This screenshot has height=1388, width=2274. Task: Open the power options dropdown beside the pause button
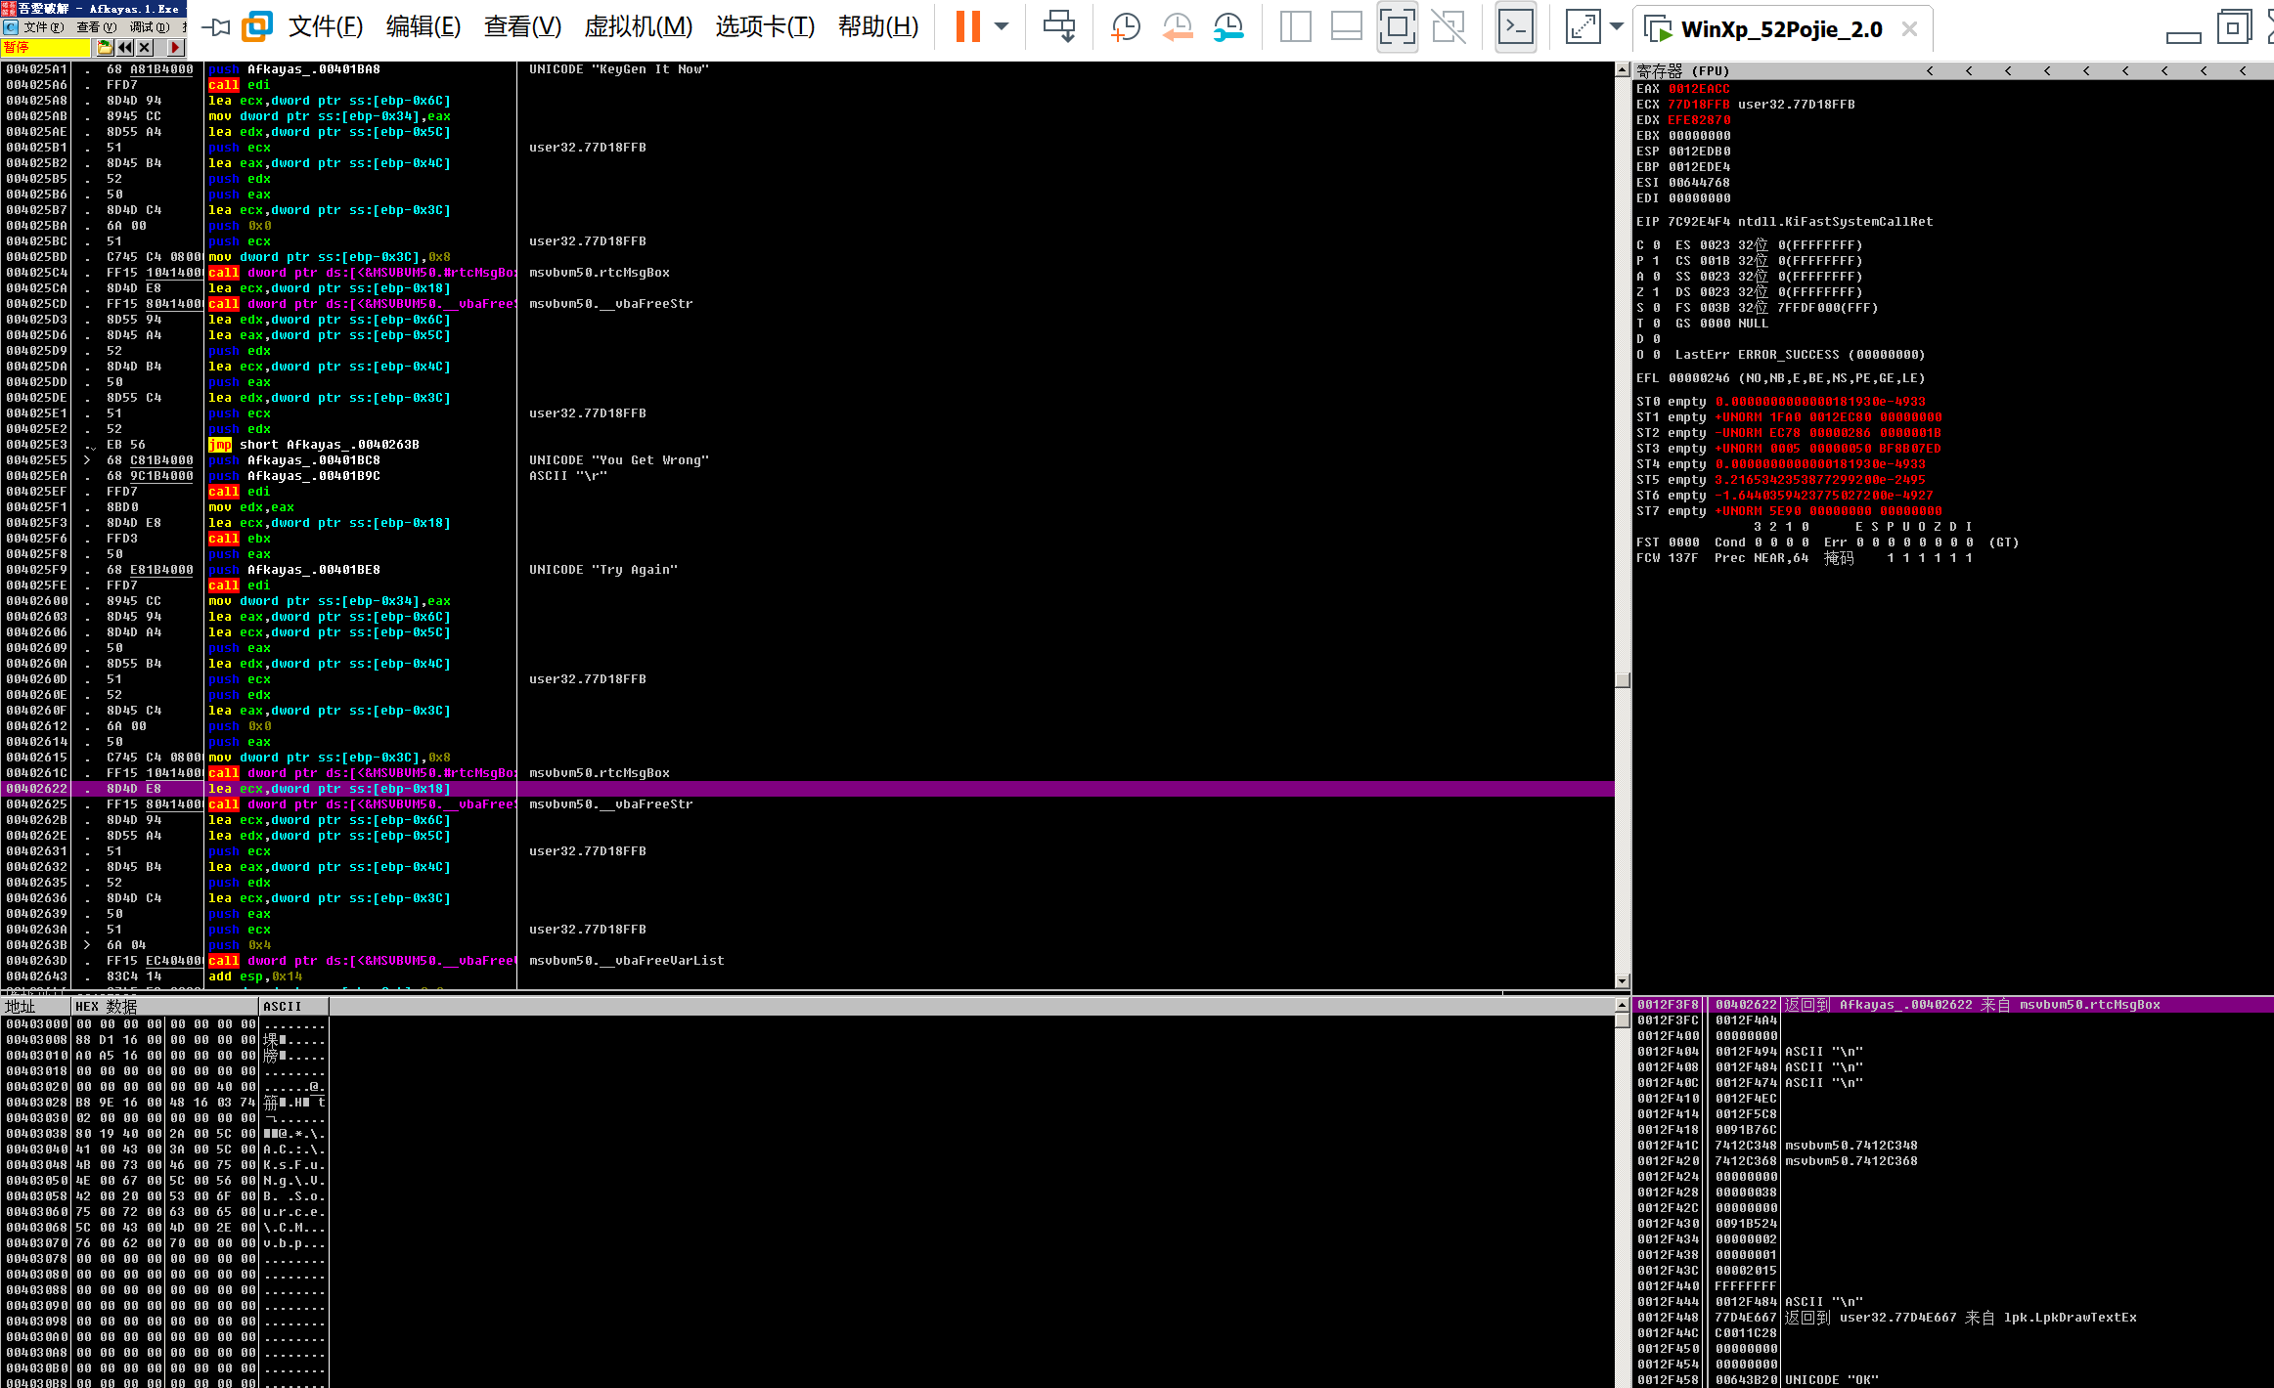[1002, 26]
